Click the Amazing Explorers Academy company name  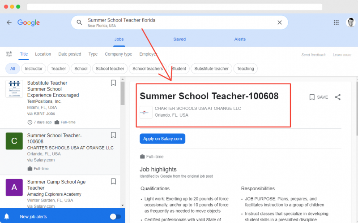coord(54,194)
